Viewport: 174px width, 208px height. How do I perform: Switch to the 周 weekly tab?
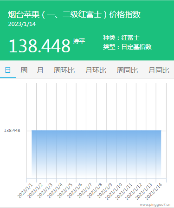point(24,70)
